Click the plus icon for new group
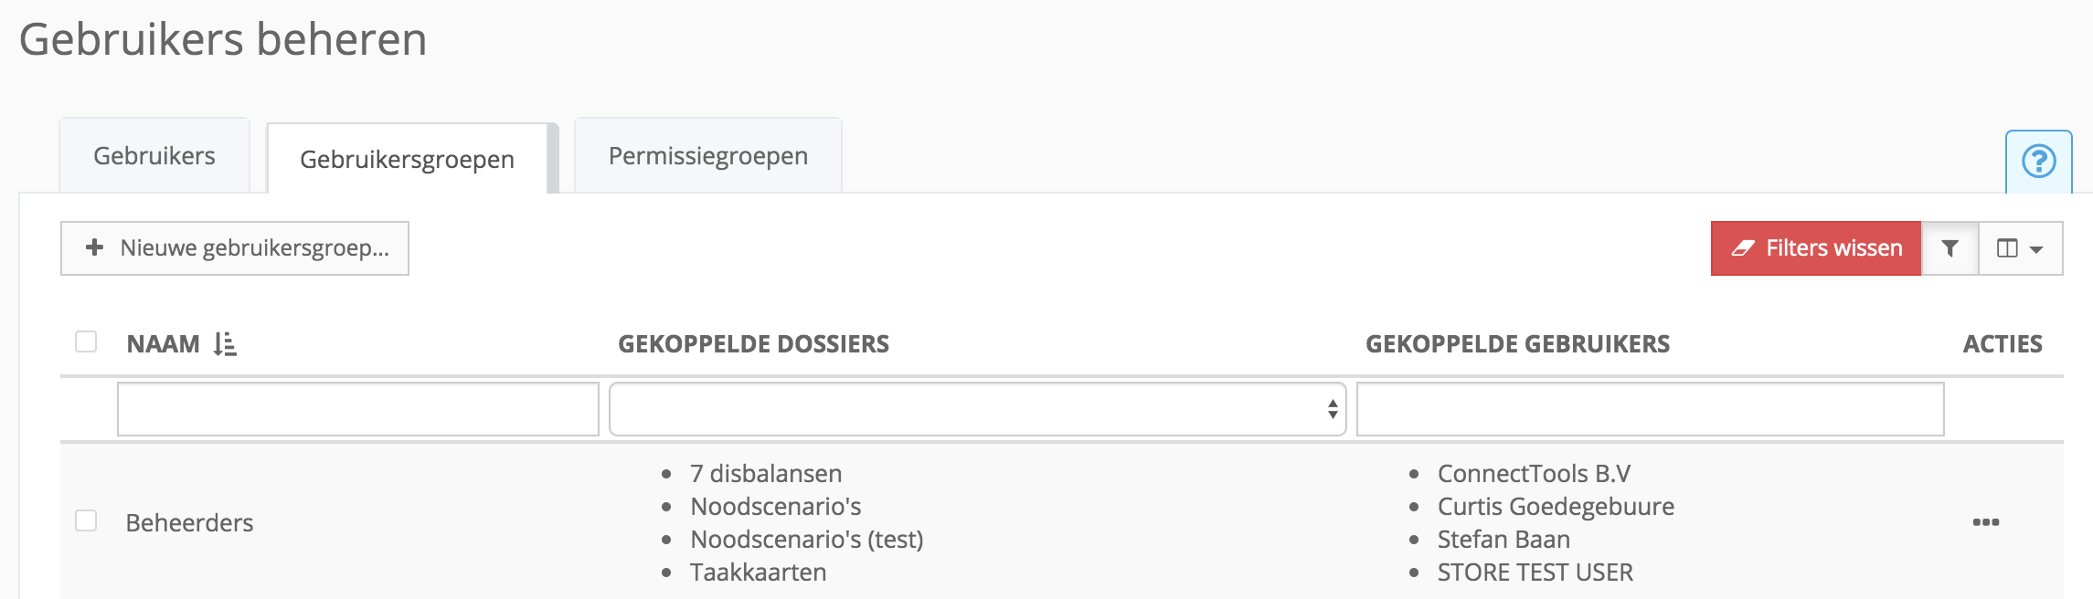The image size is (2093, 599). click(x=94, y=247)
